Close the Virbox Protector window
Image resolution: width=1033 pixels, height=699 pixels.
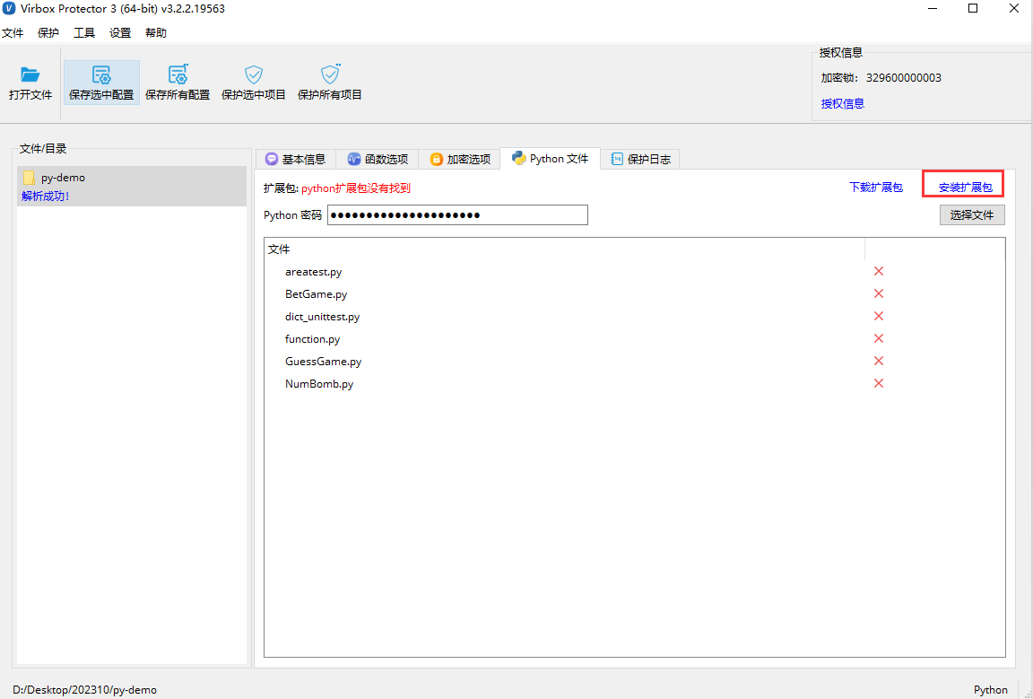click(1013, 9)
